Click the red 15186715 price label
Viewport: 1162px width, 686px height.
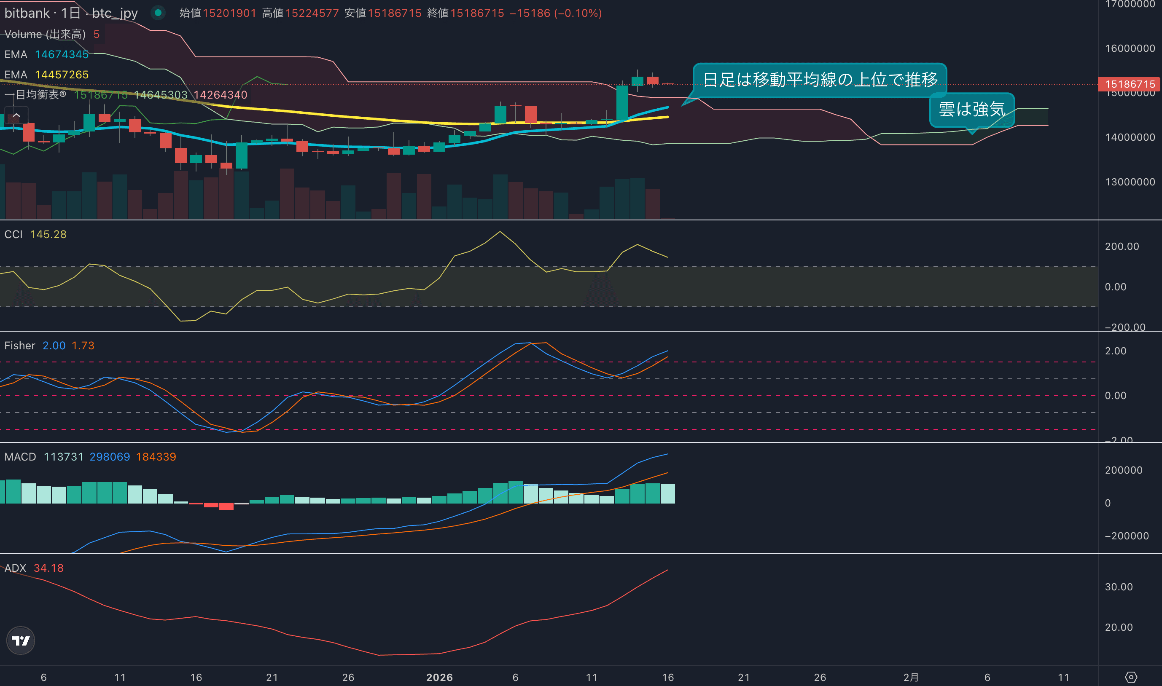coord(1129,84)
